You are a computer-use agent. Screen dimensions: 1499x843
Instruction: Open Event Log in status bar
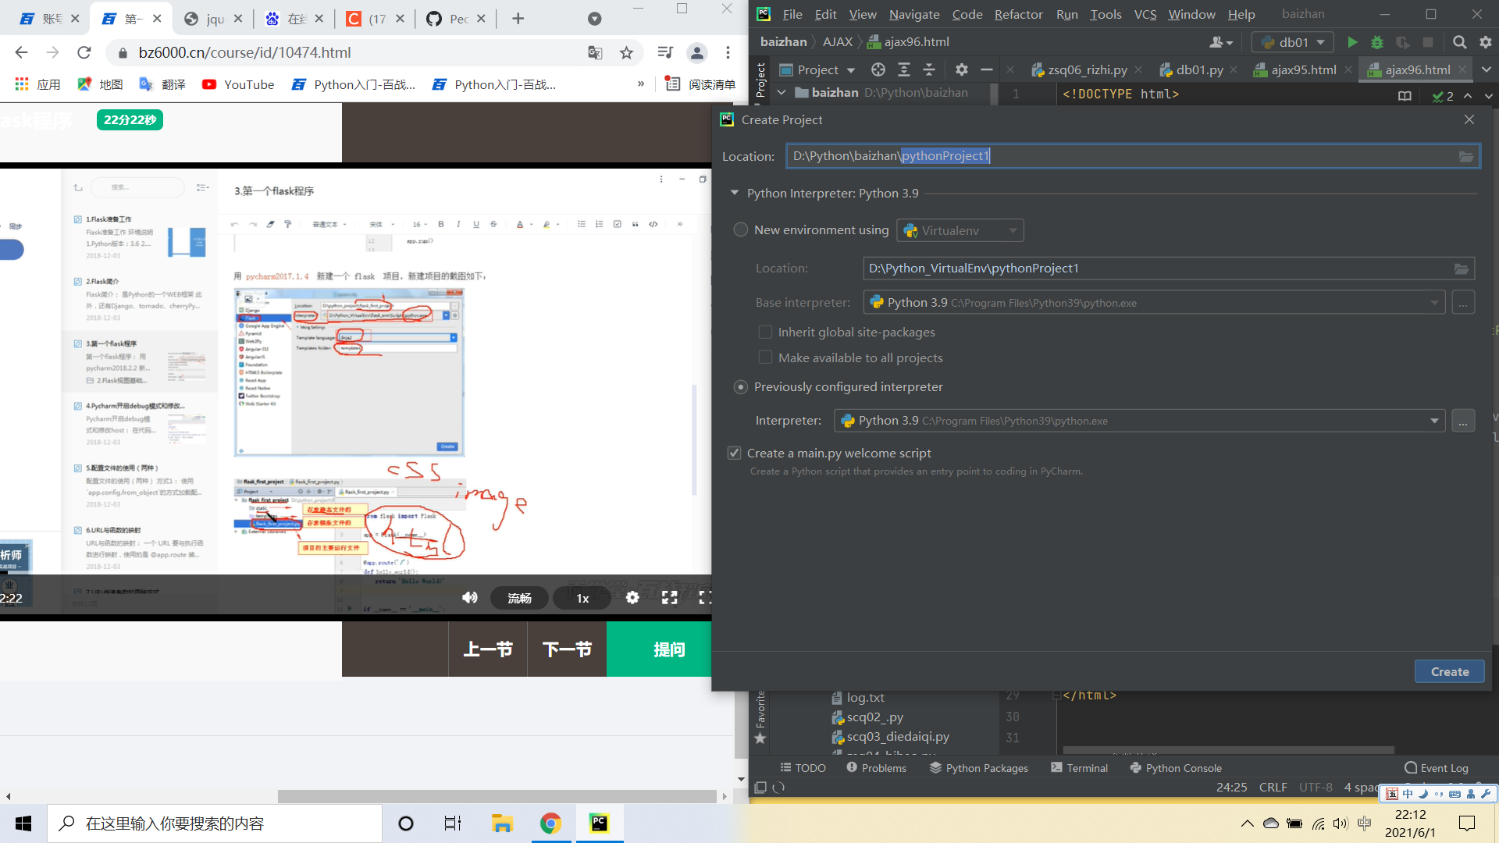point(1436,768)
